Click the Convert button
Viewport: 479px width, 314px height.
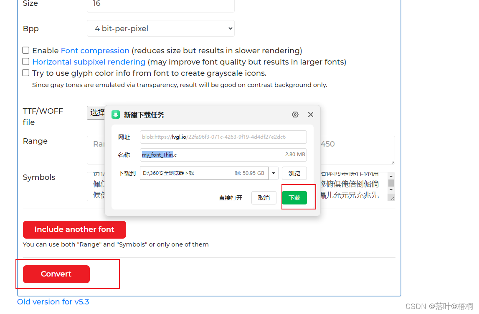tap(56, 274)
